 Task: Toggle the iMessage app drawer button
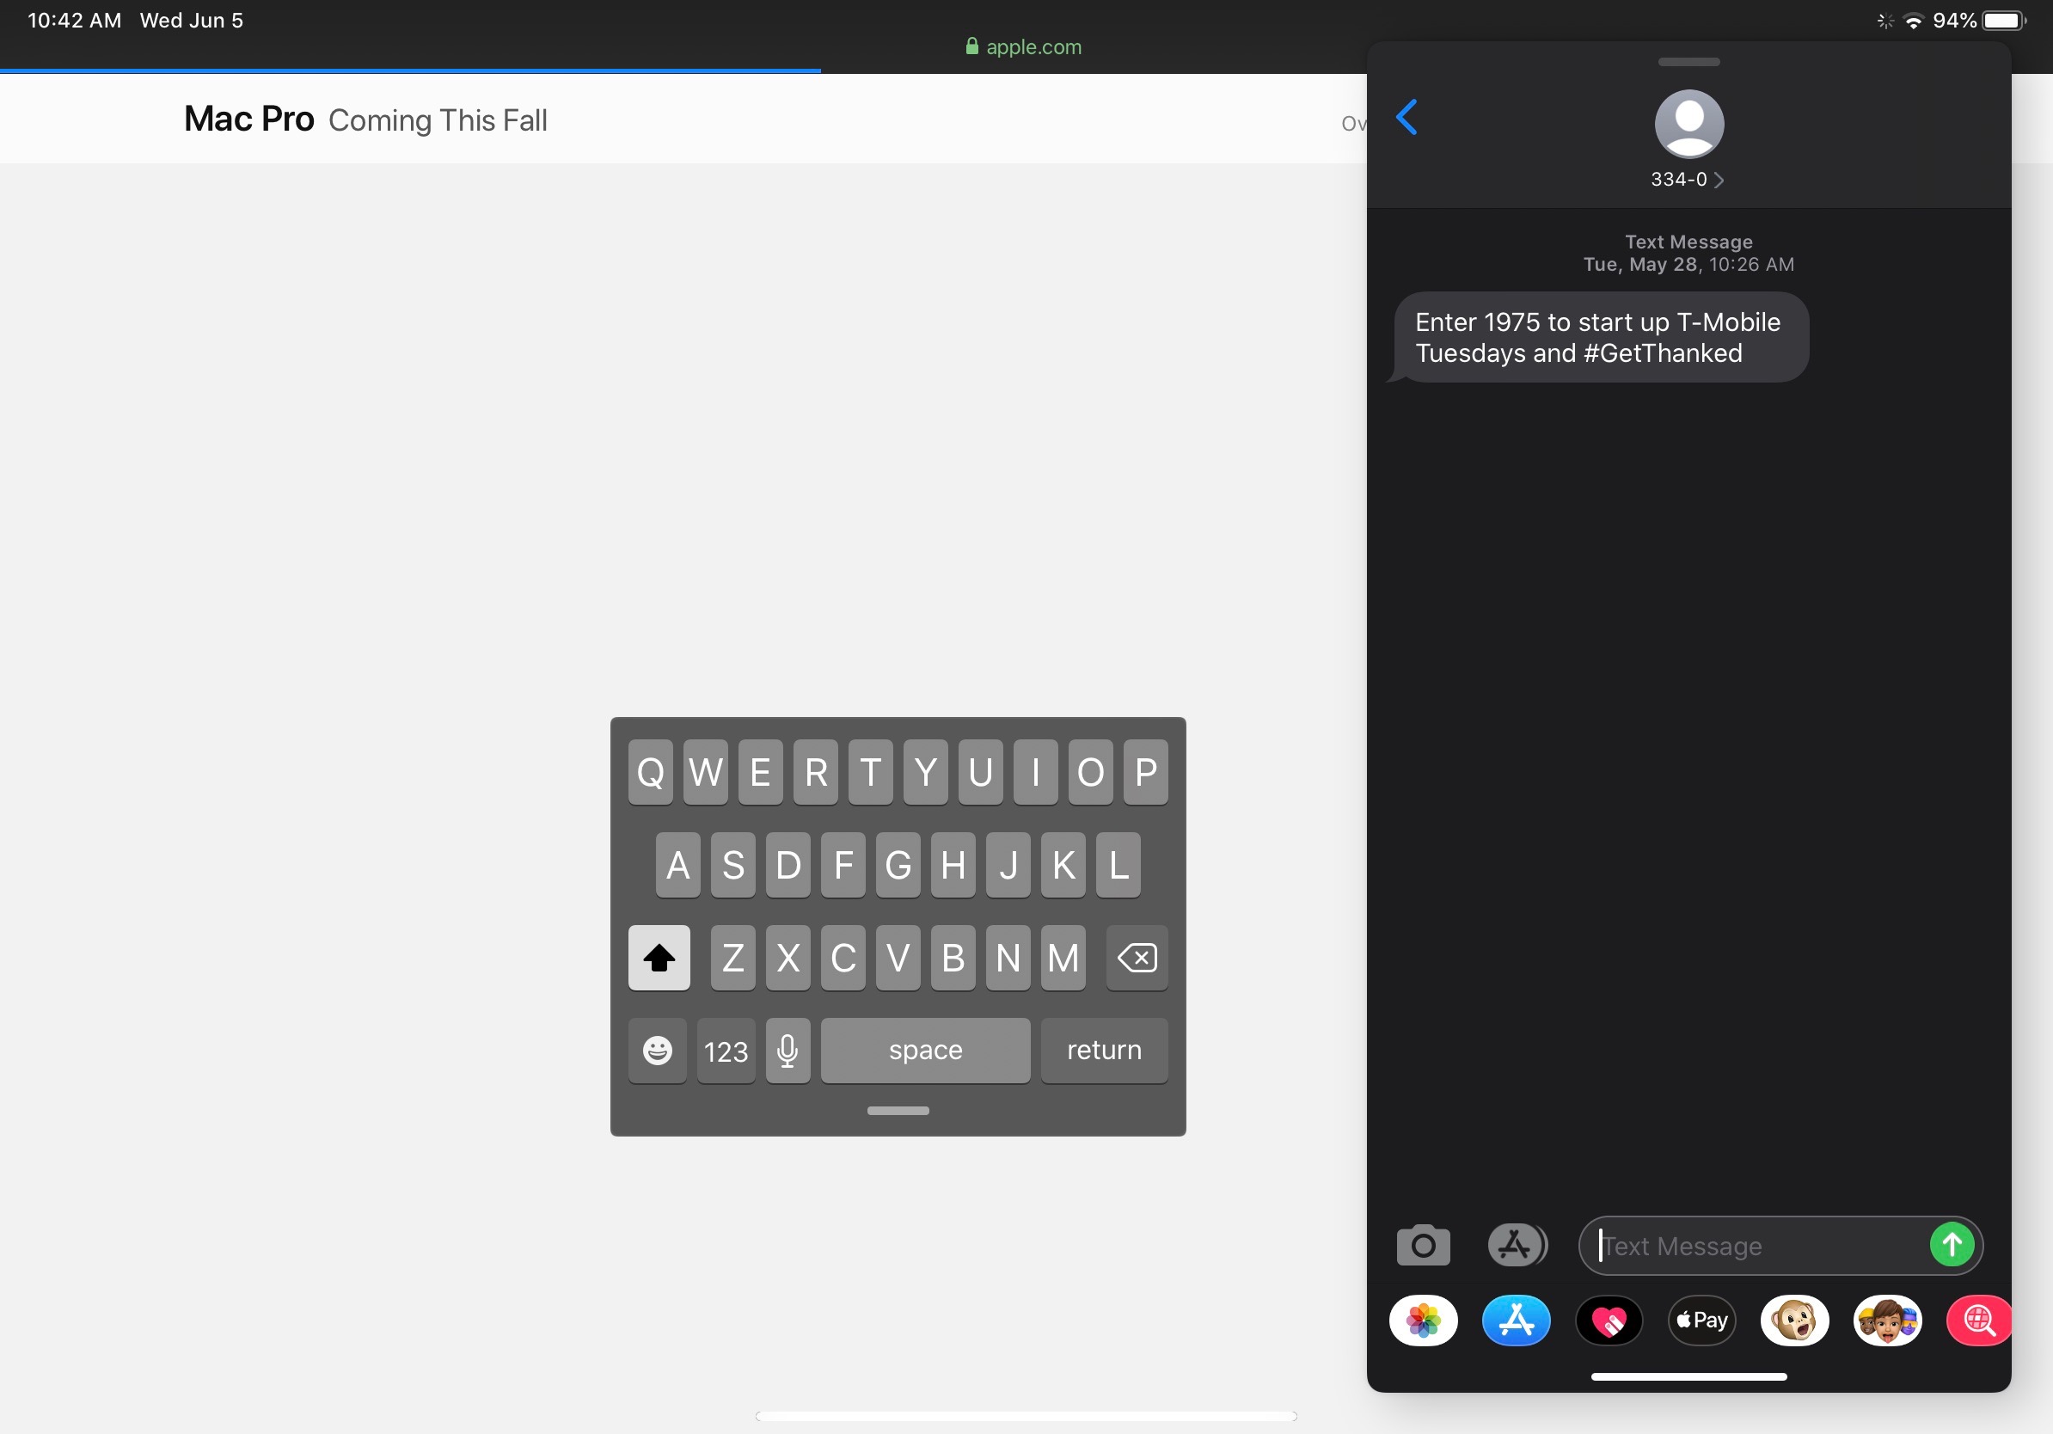pyautogui.click(x=1517, y=1245)
